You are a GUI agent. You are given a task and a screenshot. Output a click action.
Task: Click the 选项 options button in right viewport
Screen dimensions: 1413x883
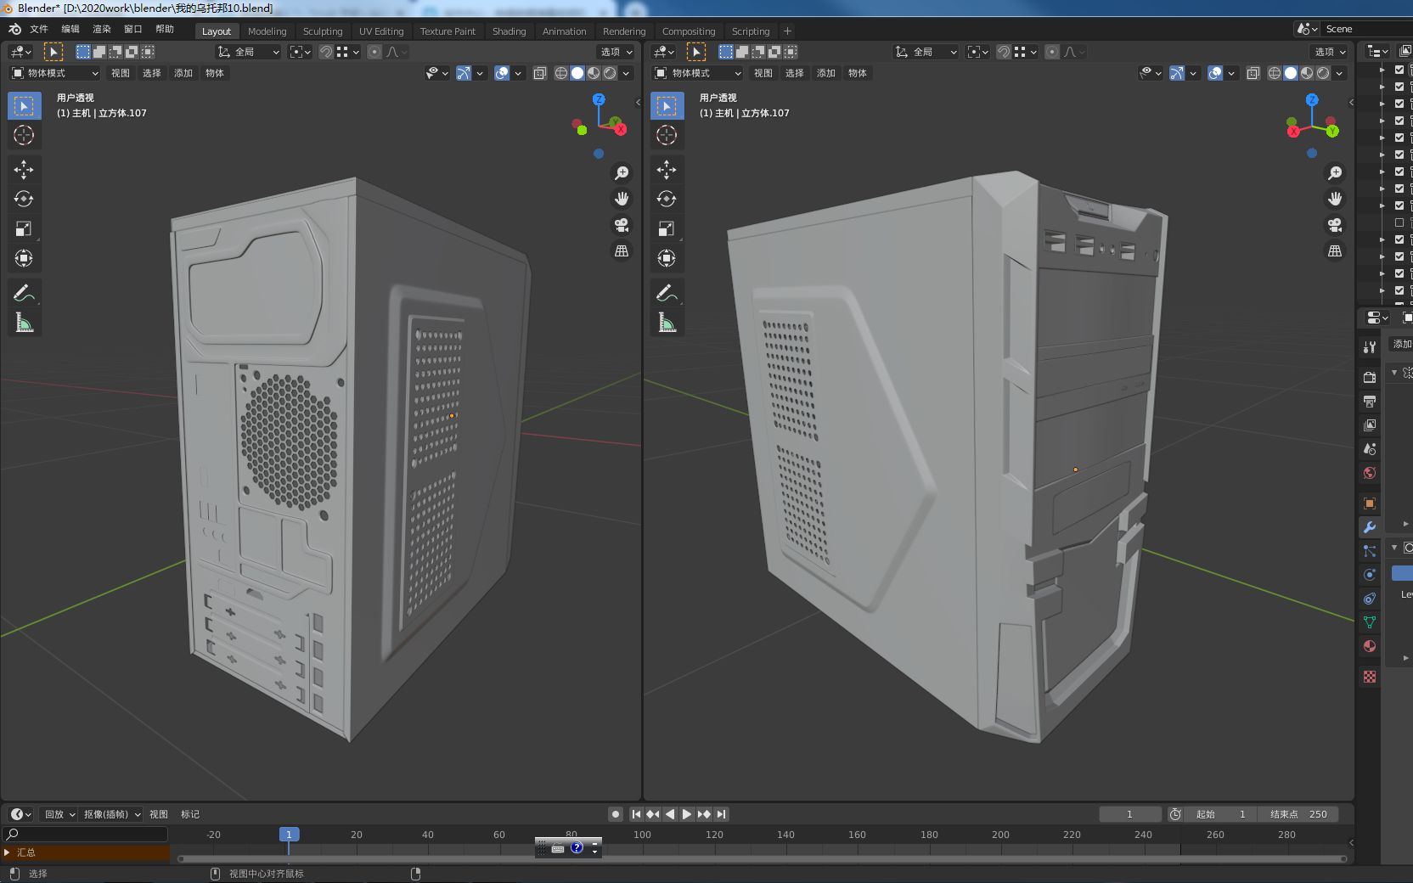1330,52
